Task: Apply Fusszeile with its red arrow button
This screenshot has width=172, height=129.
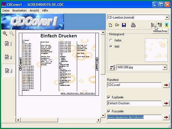Action: coord(166,117)
